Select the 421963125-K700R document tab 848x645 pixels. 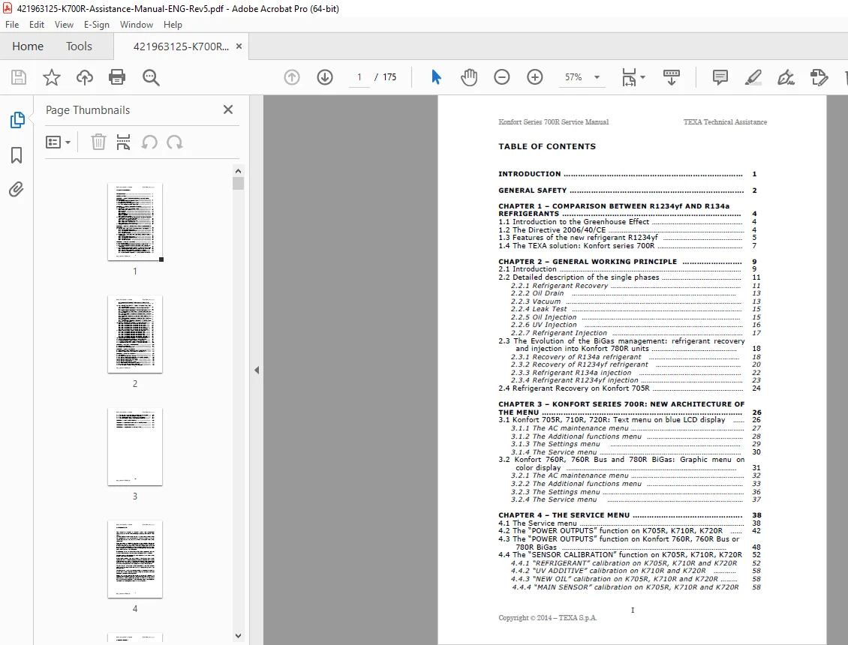181,46
